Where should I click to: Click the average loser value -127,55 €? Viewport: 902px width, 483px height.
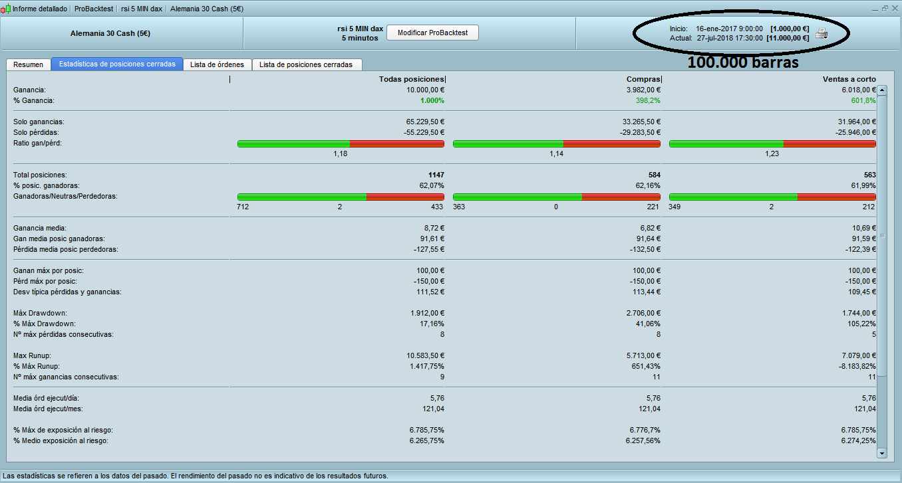coord(428,249)
